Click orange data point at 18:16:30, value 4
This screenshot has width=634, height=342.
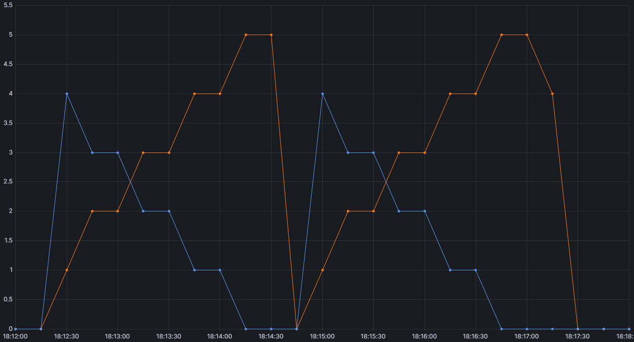475,94
